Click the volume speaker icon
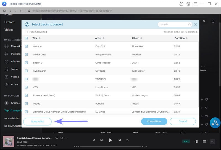 coord(196,141)
